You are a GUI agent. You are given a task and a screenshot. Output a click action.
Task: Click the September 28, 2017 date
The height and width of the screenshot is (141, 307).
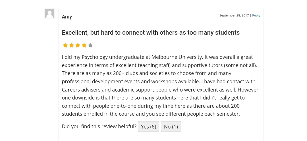pos(234,15)
